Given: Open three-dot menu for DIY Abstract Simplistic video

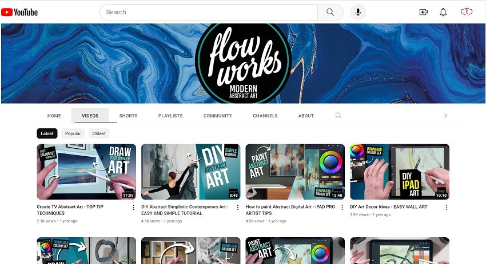Looking at the screenshot, I should (238, 208).
